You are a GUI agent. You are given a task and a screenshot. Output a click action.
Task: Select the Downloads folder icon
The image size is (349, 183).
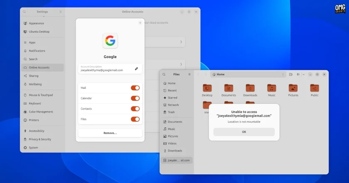point(250,88)
